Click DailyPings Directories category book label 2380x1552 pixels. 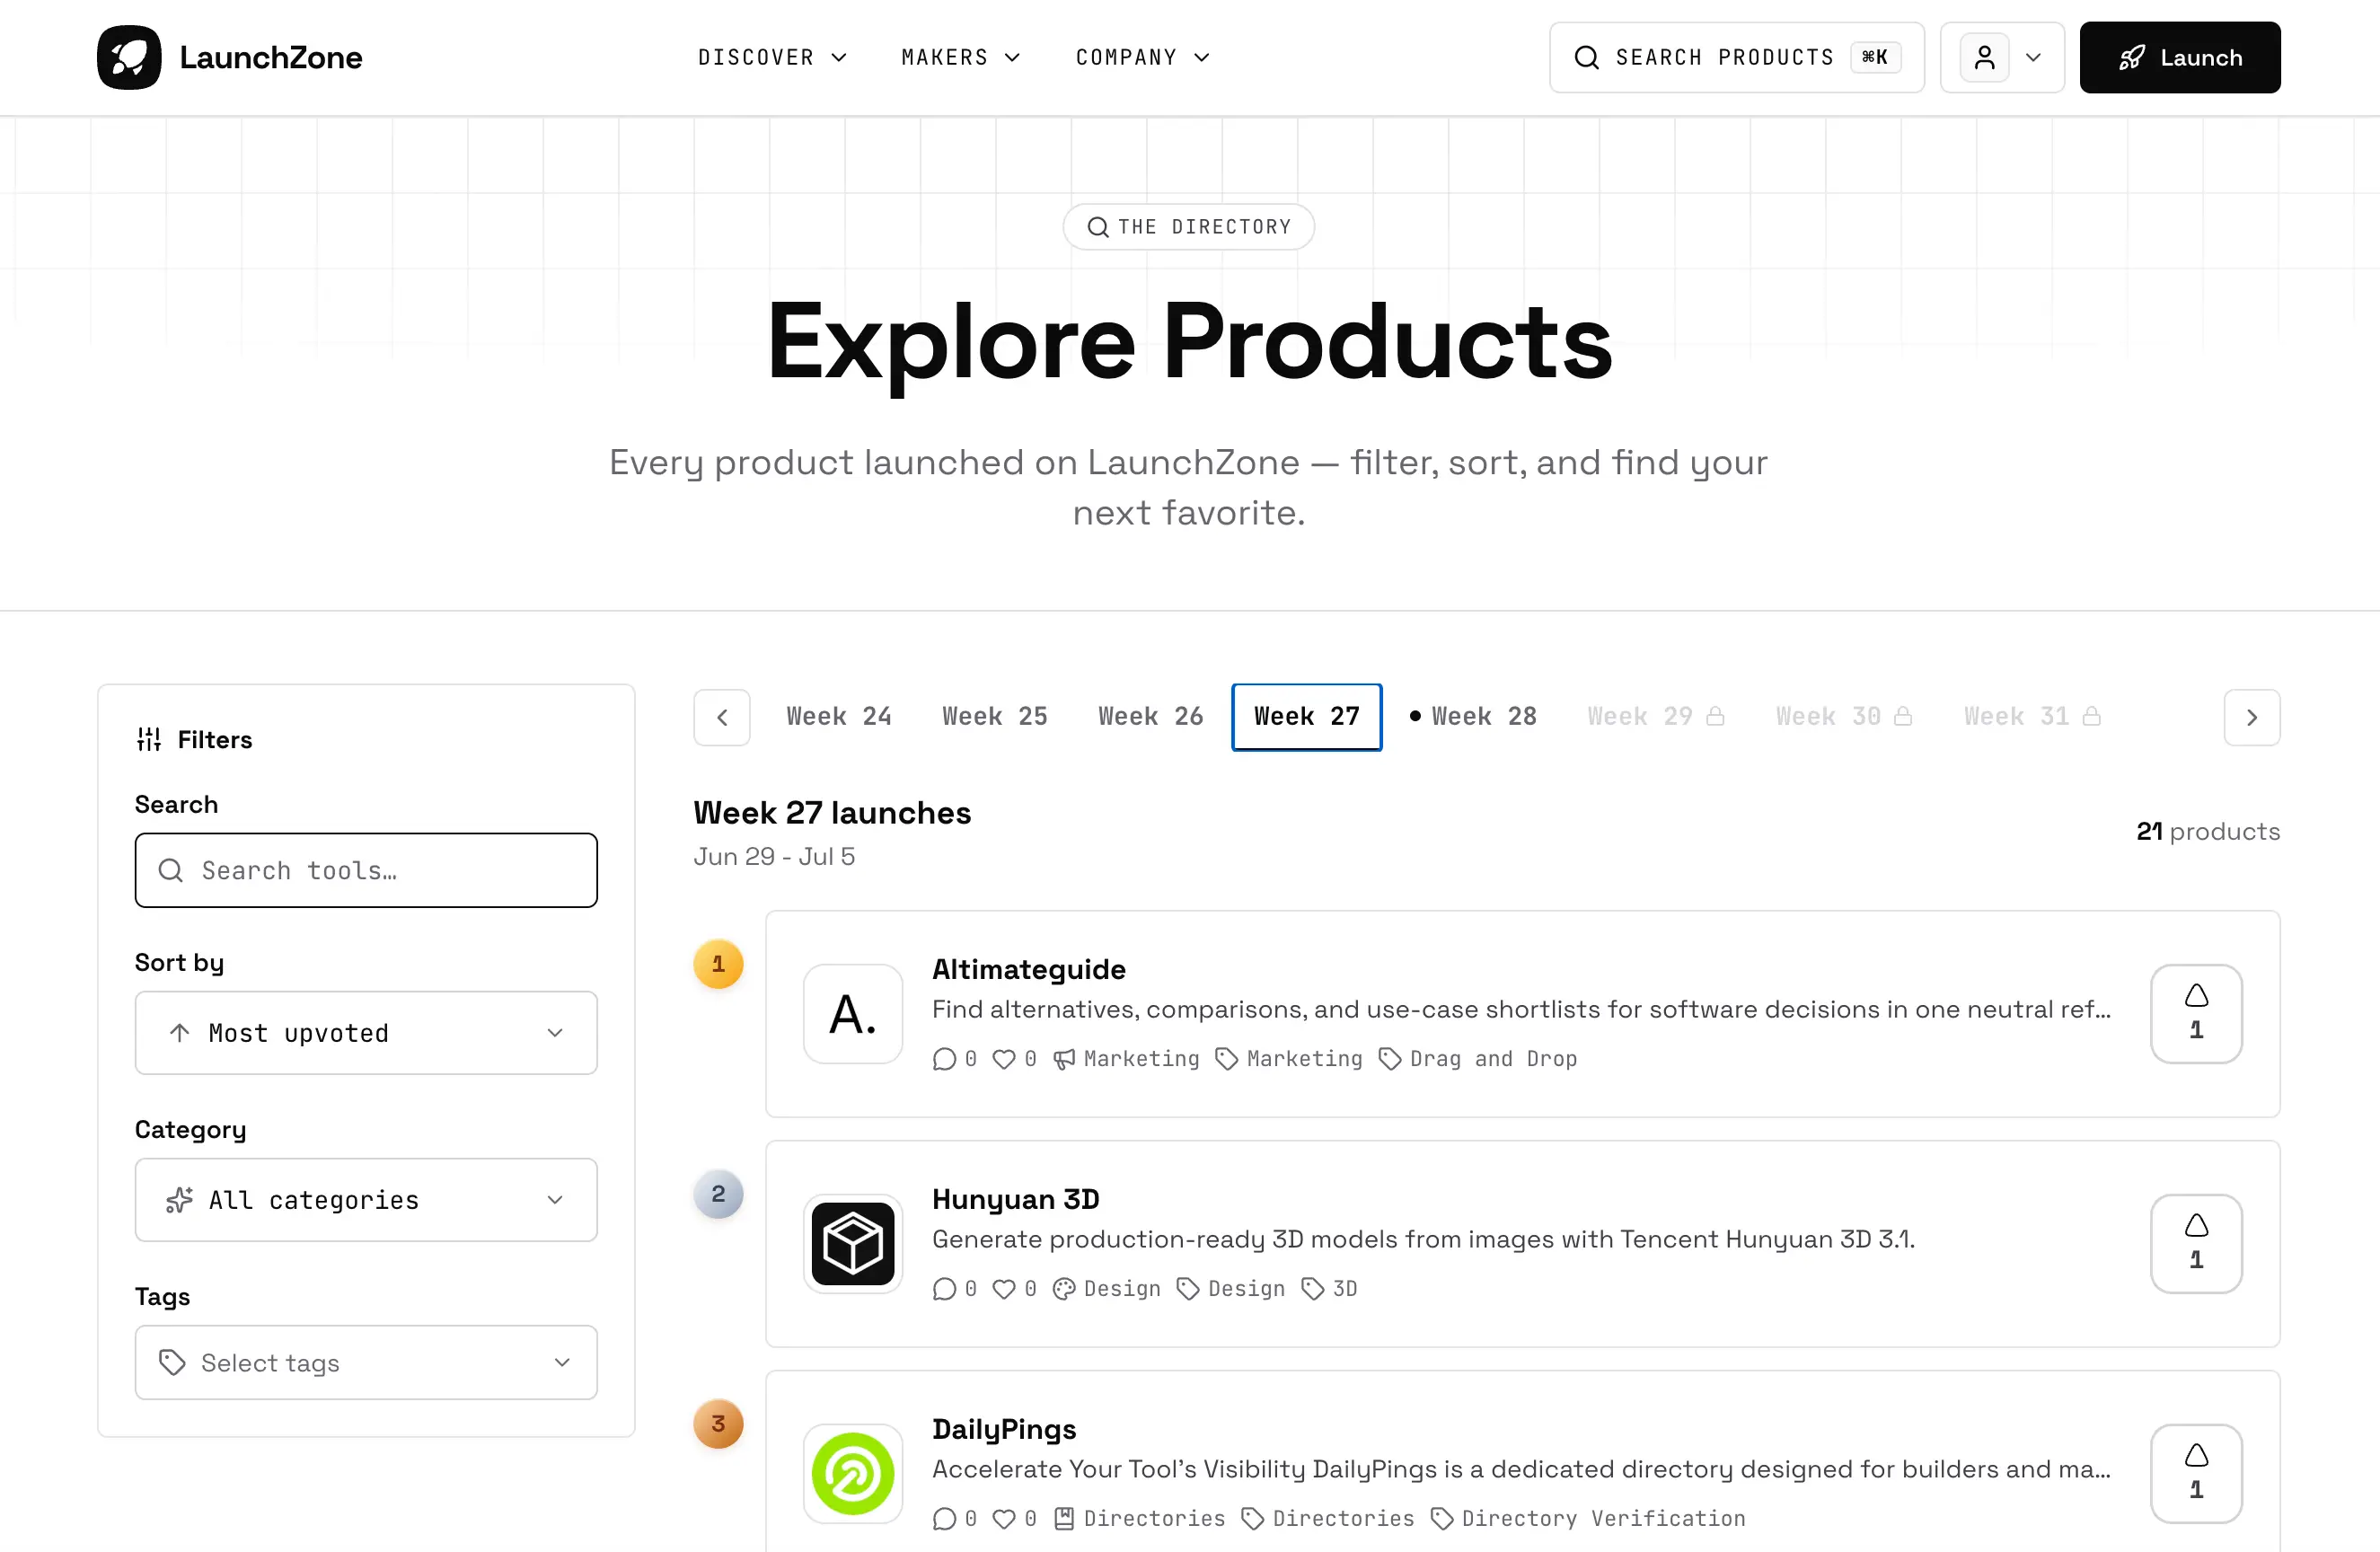pyautogui.click(x=1138, y=1519)
